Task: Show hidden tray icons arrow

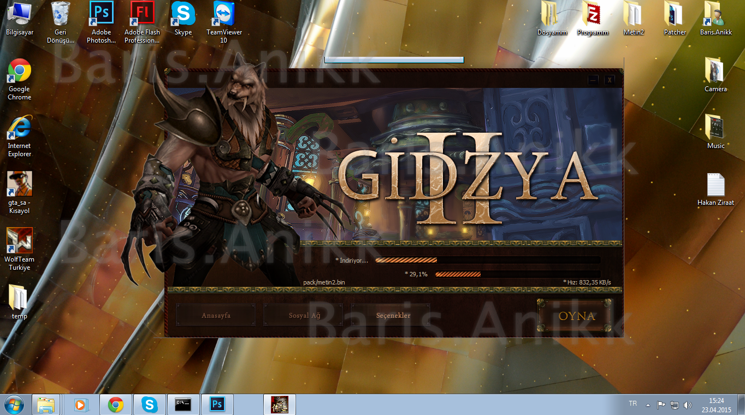Action: coord(648,405)
